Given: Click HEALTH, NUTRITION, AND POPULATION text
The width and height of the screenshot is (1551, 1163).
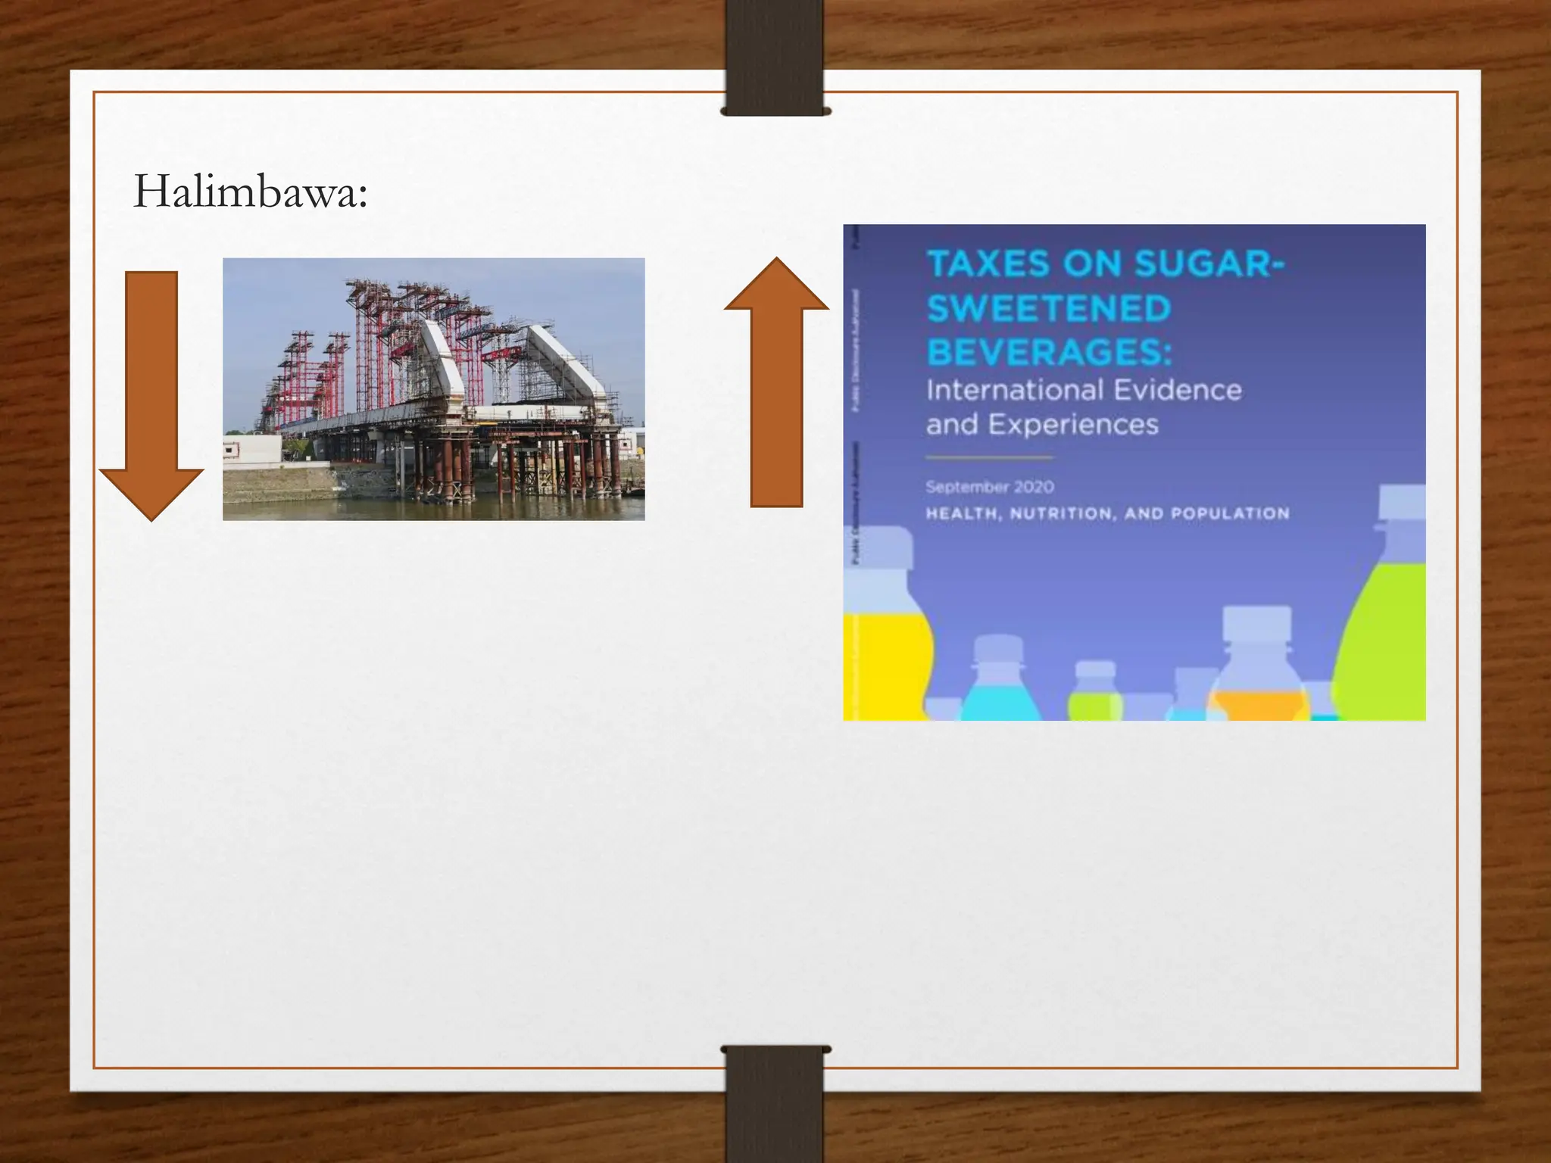Looking at the screenshot, I should click(x=1107, y=513).
